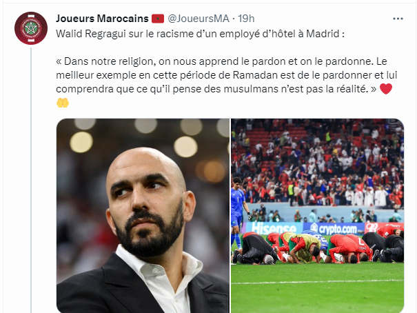Click the red heart emoji in tweet
This screenshot has width=417, height=313.
pos(386,89)
